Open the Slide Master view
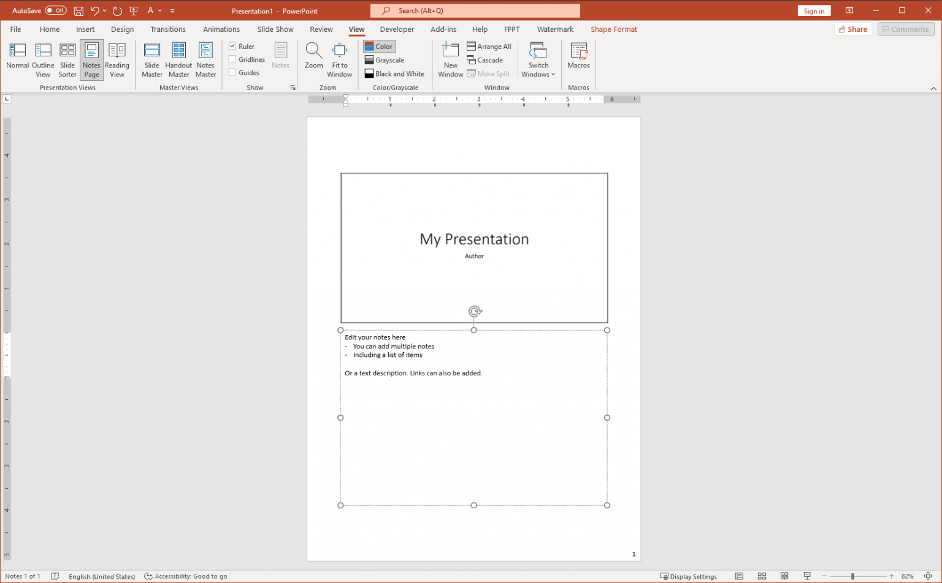Viewport: 942px width, 583px height. (x=151, y=59)
